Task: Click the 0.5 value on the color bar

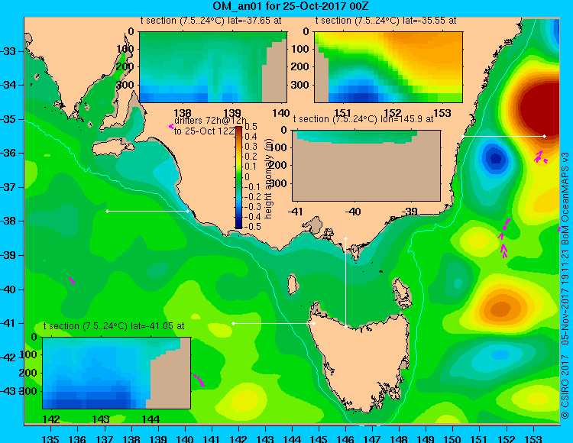Action: click(x=251, y=127)
